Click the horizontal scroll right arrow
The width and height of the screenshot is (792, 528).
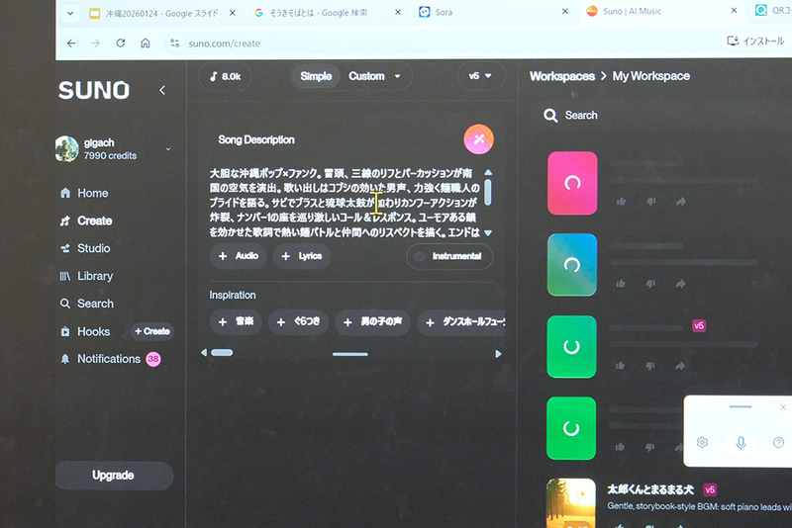(499, 354)
